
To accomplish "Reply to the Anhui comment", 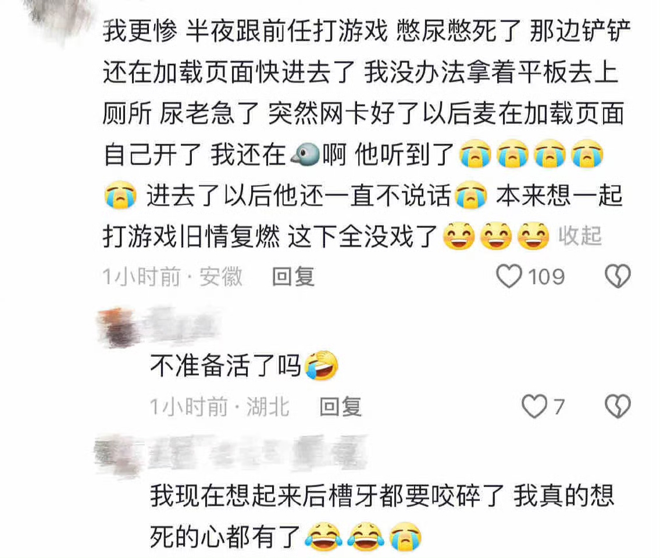I will tap(293, 277).
